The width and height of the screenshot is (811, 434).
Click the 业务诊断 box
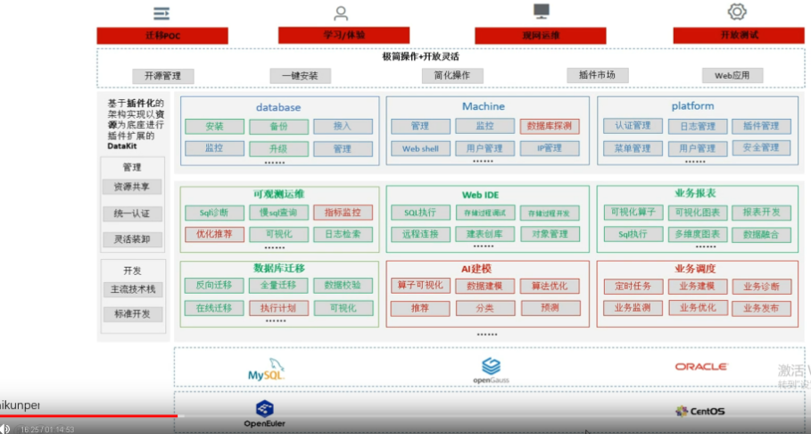761,287
